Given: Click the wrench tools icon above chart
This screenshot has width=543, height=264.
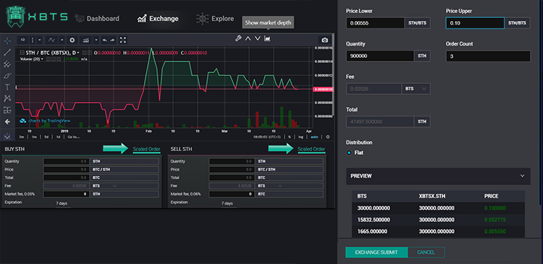Looking at the screenshot, I should click(238, 38).
